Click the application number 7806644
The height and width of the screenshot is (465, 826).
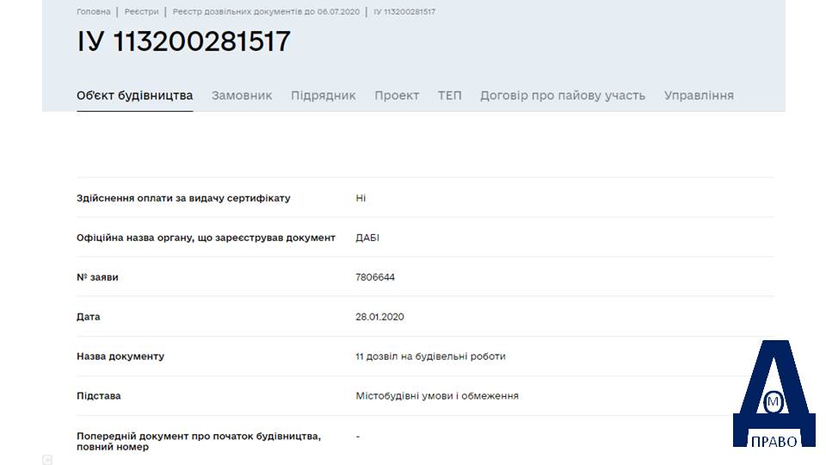[375, 277]
